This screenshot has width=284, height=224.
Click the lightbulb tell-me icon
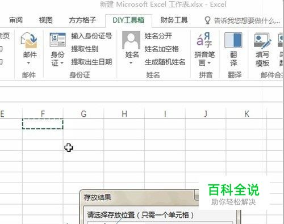(x=207, y=20)
